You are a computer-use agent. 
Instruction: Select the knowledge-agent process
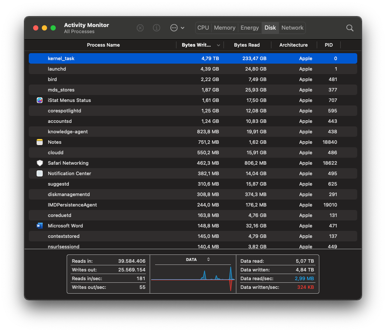pyautogui.click(x=193, y=132)
